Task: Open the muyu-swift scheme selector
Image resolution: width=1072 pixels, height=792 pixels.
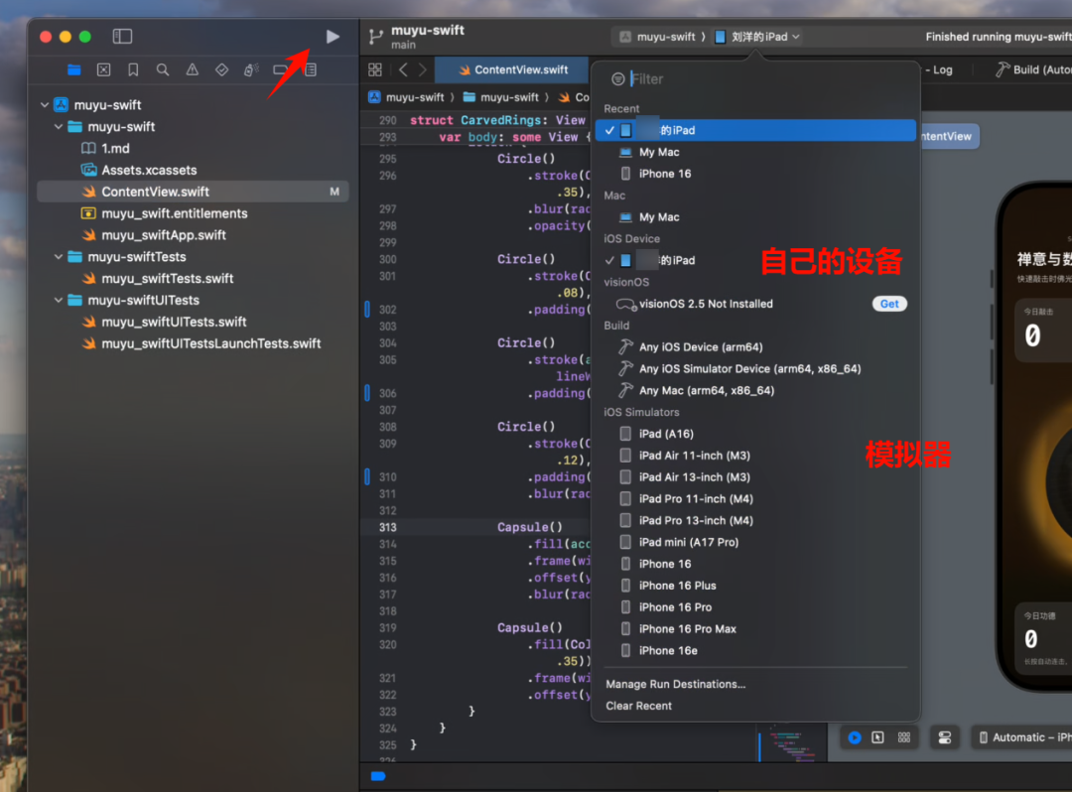Action: point(658,37)
